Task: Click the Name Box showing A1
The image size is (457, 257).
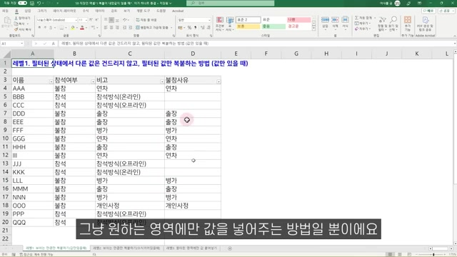Action: coord(11,44)
